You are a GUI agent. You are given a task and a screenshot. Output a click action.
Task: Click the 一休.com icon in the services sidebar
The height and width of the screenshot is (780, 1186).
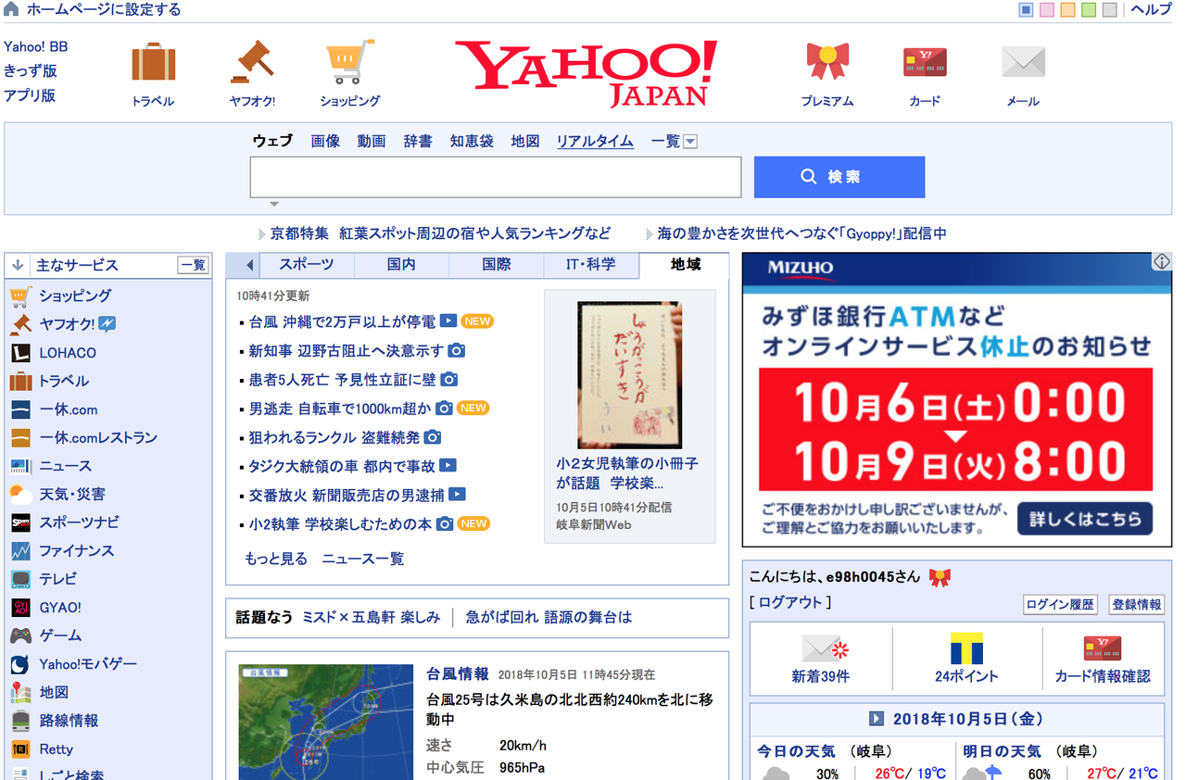20,409
